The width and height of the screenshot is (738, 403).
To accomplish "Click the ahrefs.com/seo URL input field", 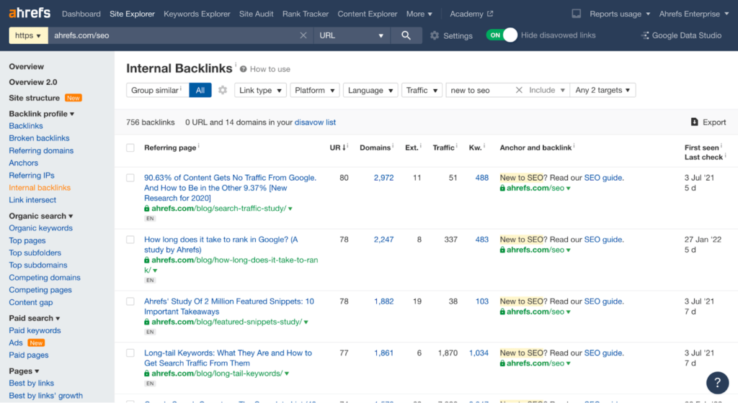I will pos(173,35).
